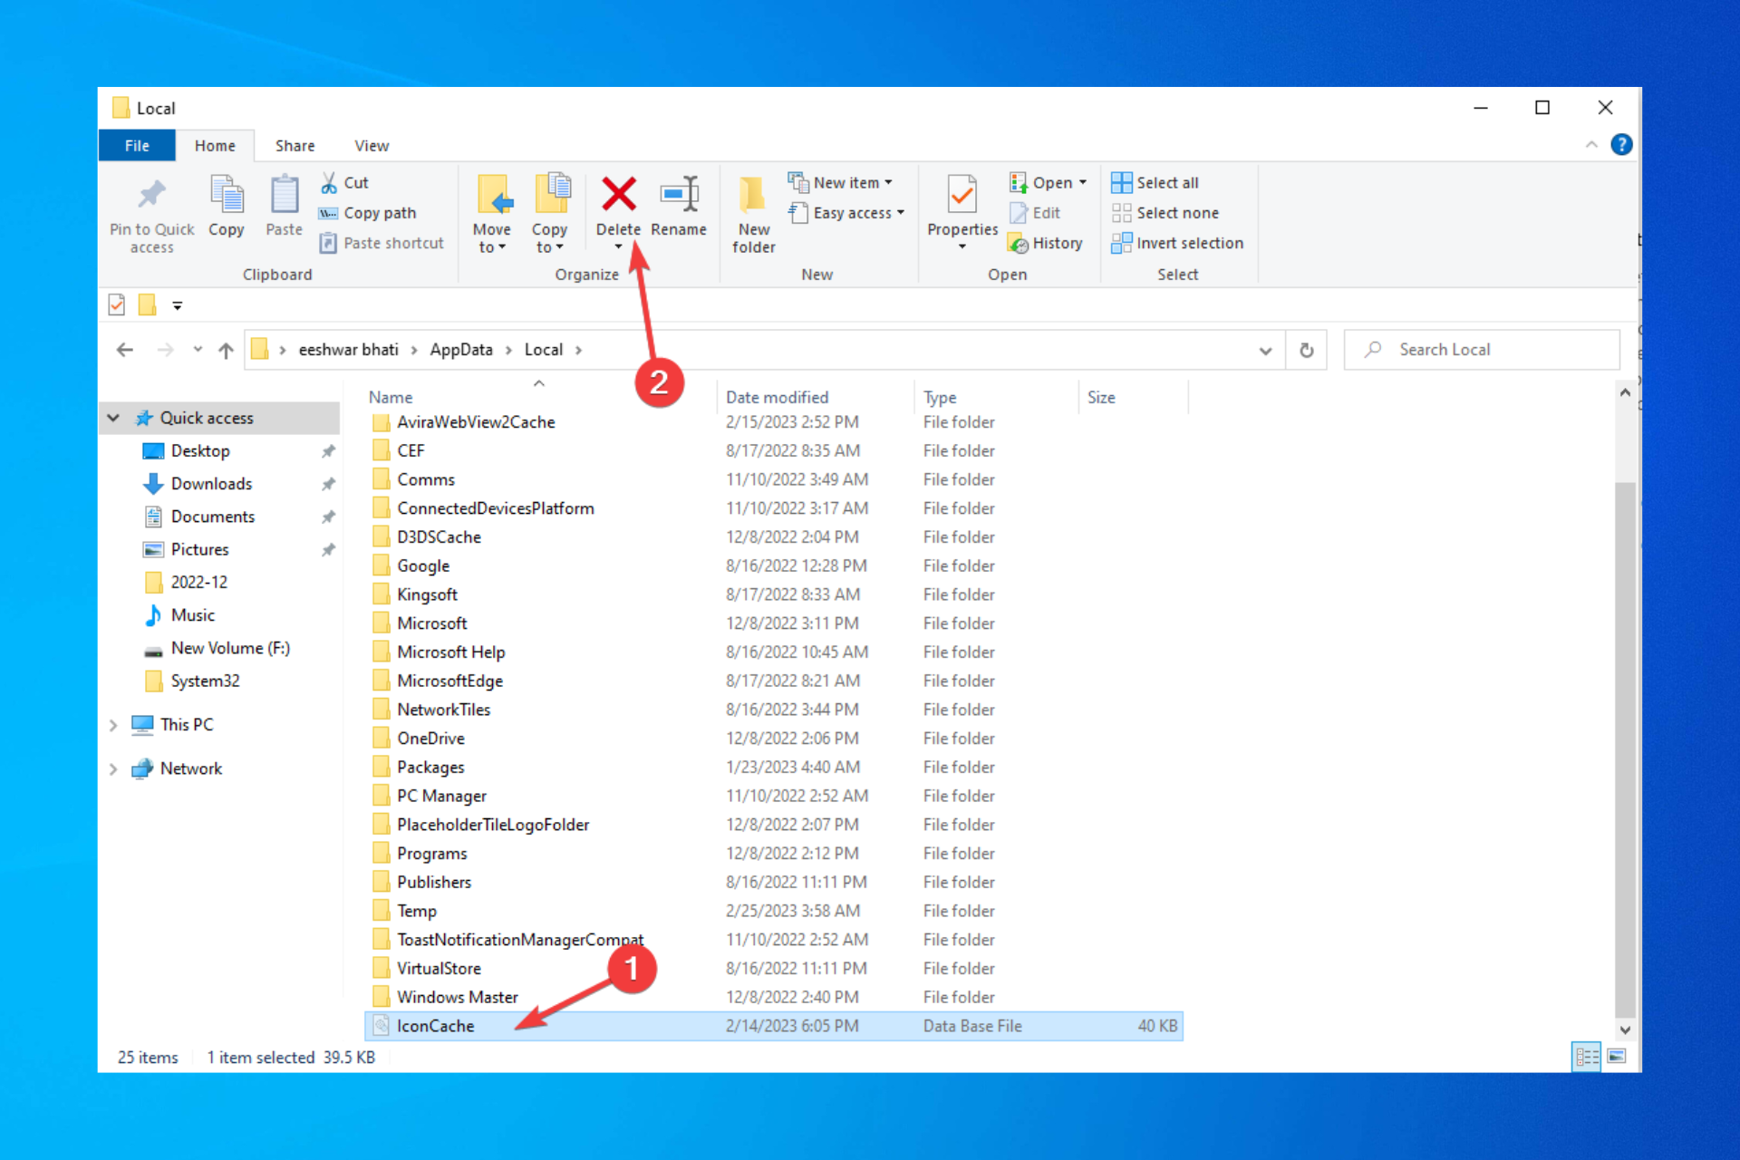Viewport: 1740px width, 1160px height.
Task: Click the Rename icon in Organize group
Action: pyautogui.click(x=679, y=195)
